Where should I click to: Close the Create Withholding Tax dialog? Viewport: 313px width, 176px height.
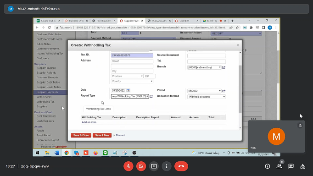(238, 45)
